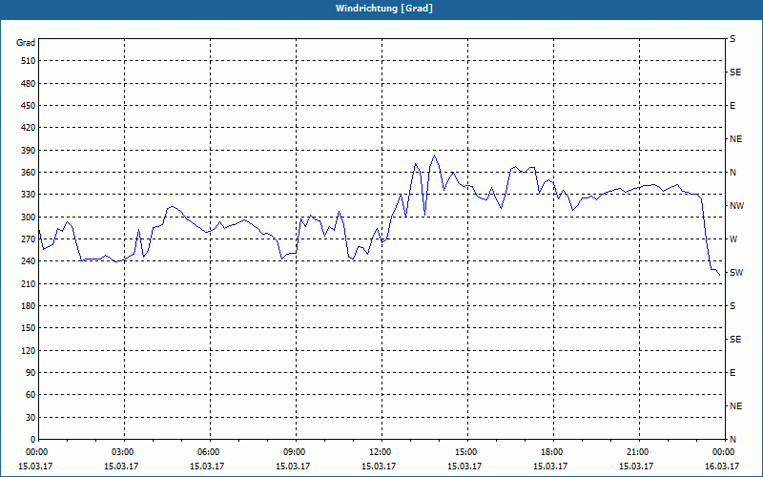This screenshot has height=477, width=763.
Task: Click the y-axis value "420"
Action: (29, 128)
